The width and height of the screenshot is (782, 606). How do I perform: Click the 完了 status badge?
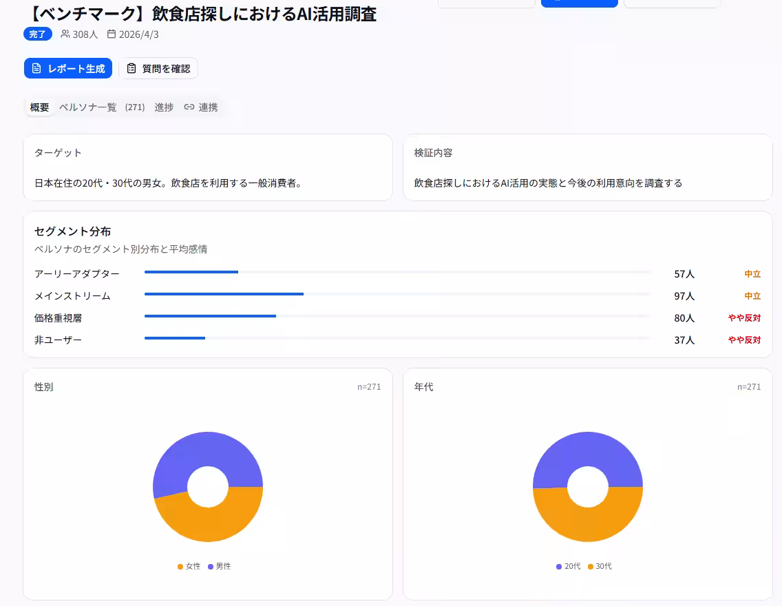[37, 34]
